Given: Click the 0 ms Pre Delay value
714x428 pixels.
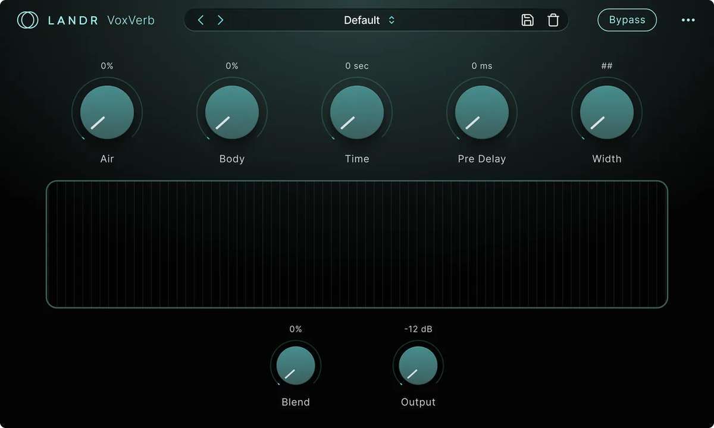Looking at the screenshot, I should point(482,66).
